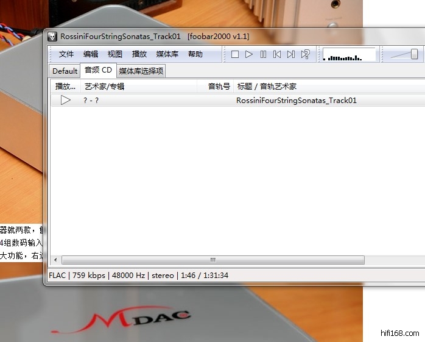Select the 媒体库选择项 tab
The width and height of the screenshot is (425, 342).
[x=141, y=71]
